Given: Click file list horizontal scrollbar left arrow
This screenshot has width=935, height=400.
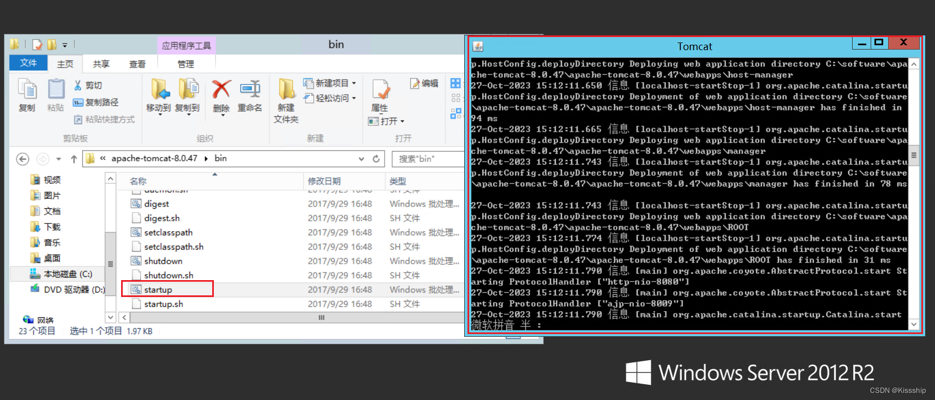Looking at the screenshot, I should pyautogui.click(x=124, y=317).
